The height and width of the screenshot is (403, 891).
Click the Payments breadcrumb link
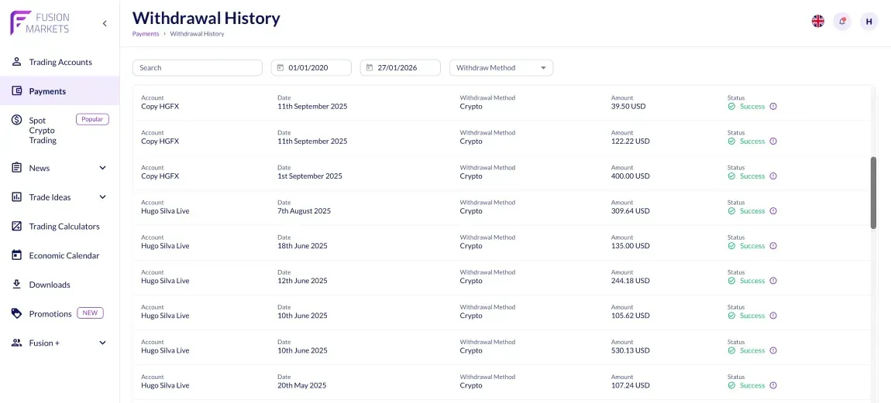coord(146,33)
